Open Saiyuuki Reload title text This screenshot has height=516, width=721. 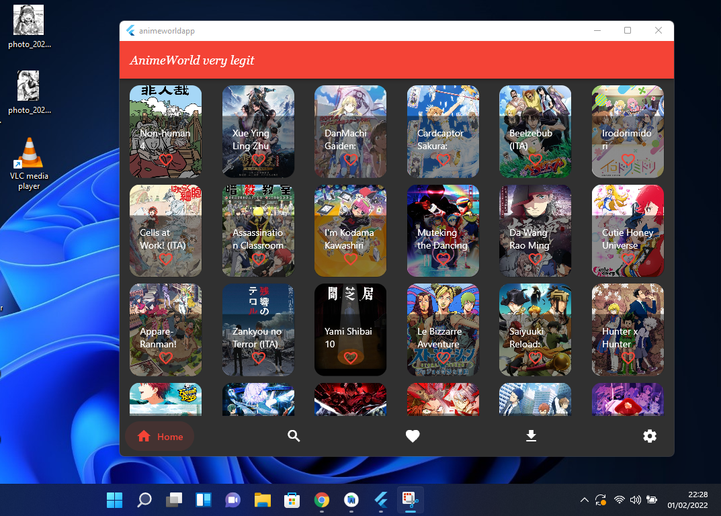527,337
